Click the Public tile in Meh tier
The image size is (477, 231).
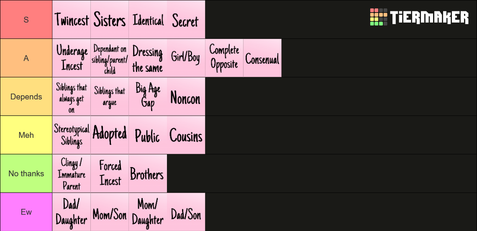click(x=148, y=135)
